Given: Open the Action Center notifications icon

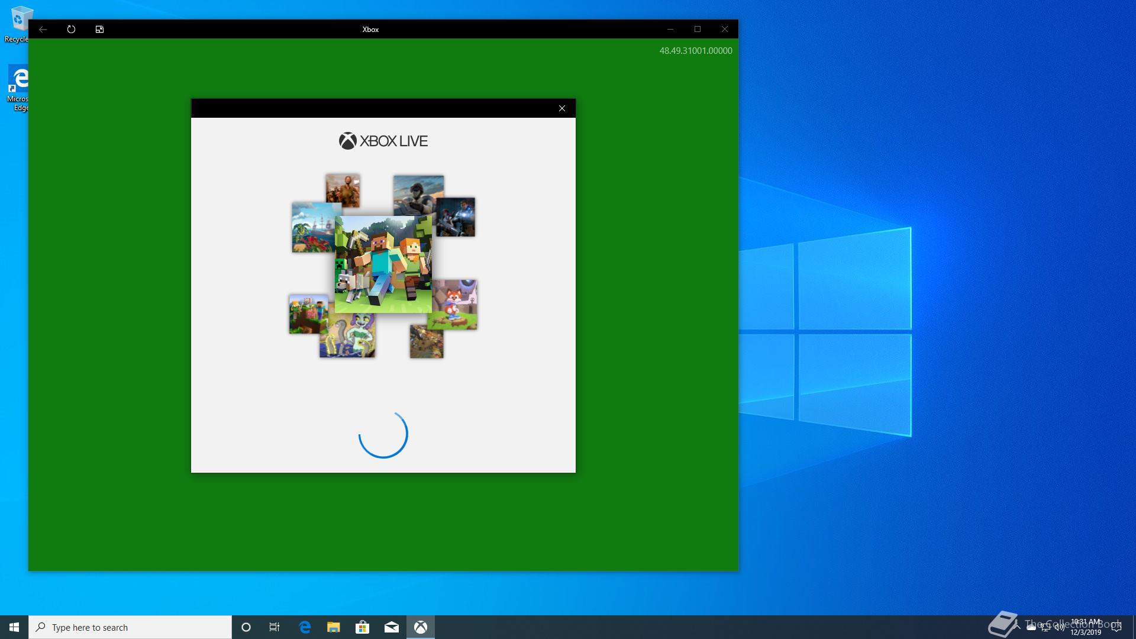Looking at the screenshot, I should tap(1116, 627).
